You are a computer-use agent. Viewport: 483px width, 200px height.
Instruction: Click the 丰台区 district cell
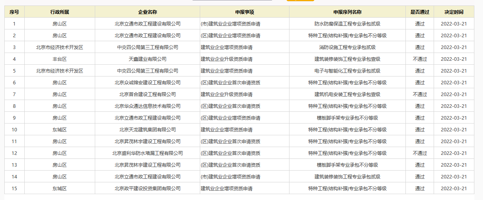[60, 59]
